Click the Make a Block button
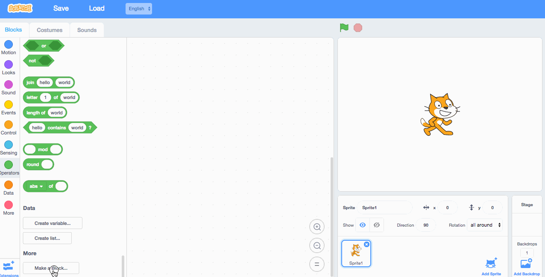This screenshot has height=277, width=545. point(50,268)
